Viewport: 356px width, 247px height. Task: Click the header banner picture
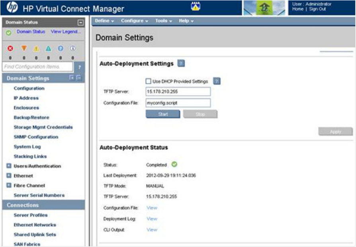click(x=264, y=8)
